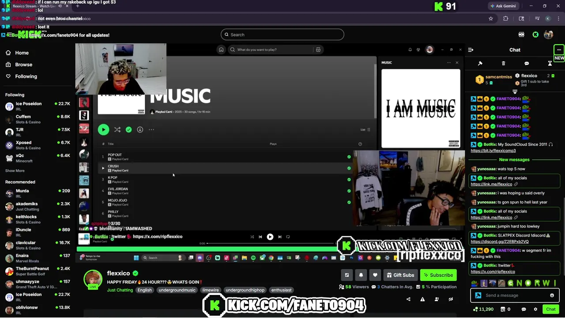The image size is (565, 318).
Task: Click the Subscribe button
Action: (438, 275)
